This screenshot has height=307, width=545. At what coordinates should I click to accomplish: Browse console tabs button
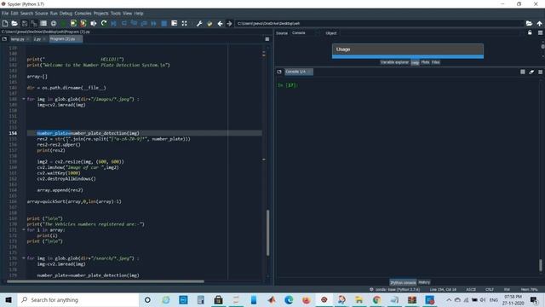pyautogui.click(x=279, y=72)
